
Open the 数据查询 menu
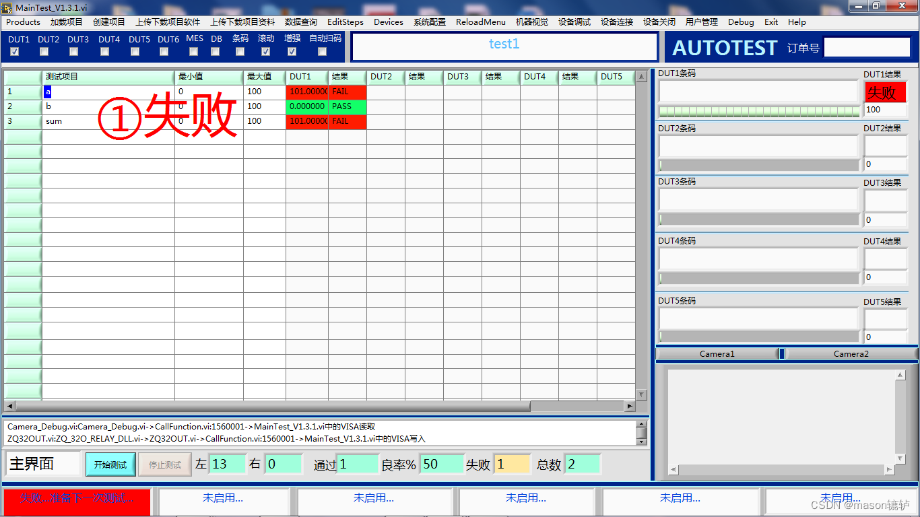[x=301, y=22]
